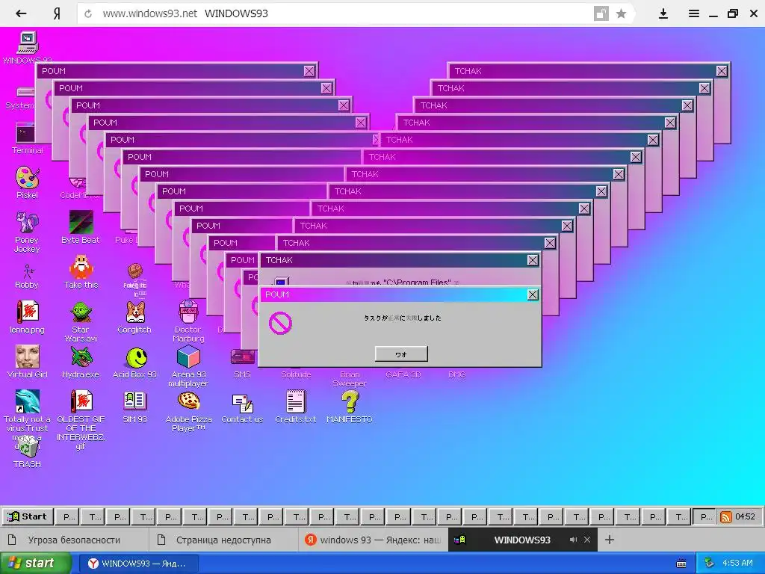765x574 pixels.
Task: Close the front POUM error dialog
Action: point(533,294)
